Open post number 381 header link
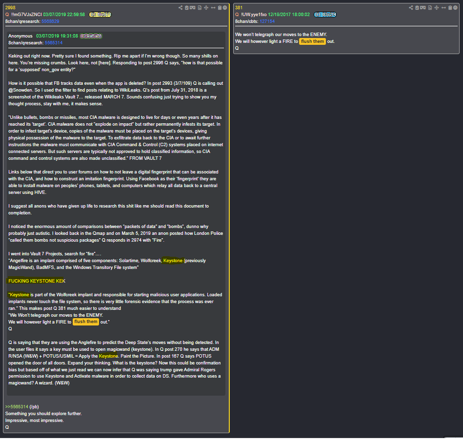Screen dimensions: 463x439 point(239,8)
